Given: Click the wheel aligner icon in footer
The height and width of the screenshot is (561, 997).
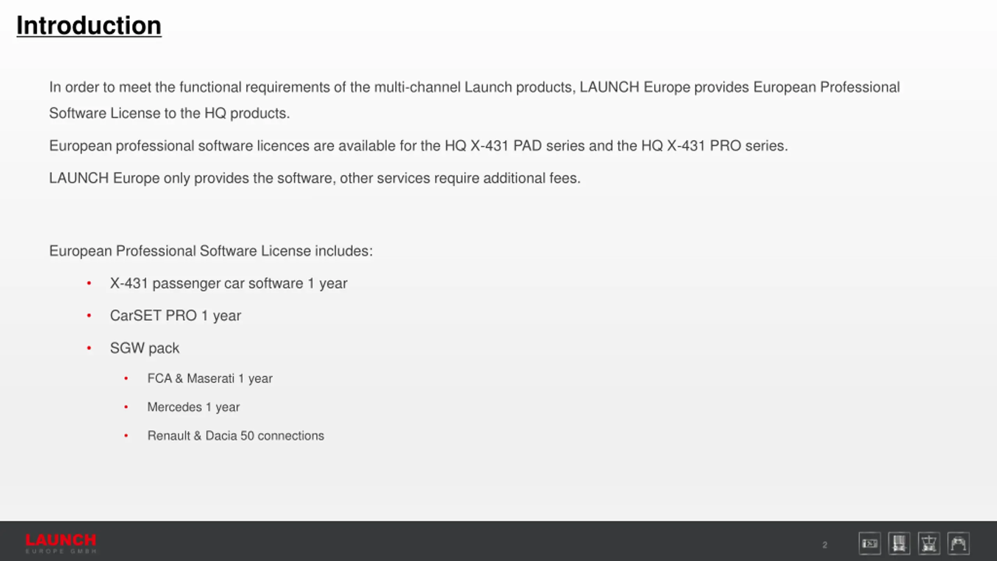Looking at the screenshot, I should pyautogui.click(x=929, y=543).
